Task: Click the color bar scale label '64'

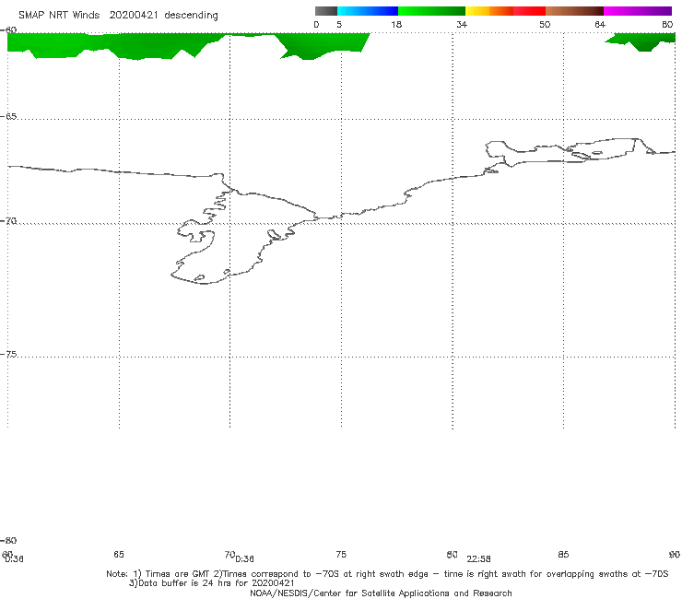Action: click(600, 24)
